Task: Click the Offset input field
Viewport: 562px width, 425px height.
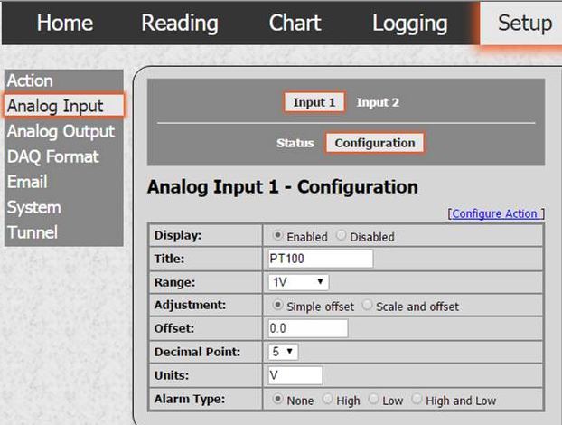Action: click(308, 329)
